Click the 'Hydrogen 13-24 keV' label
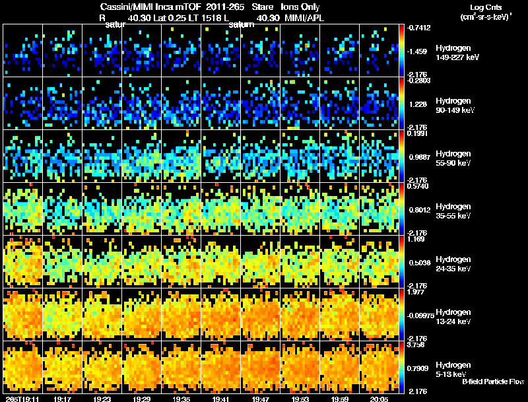The image size is (528, 402). (x=453, y=317)
